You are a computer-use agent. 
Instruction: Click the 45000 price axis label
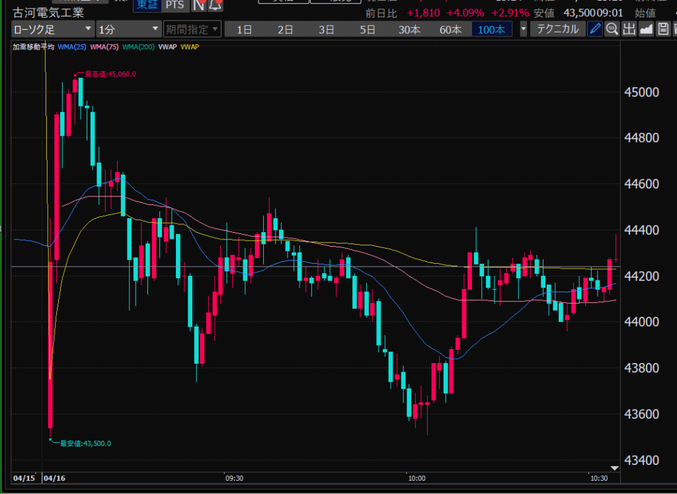(643, 92)
